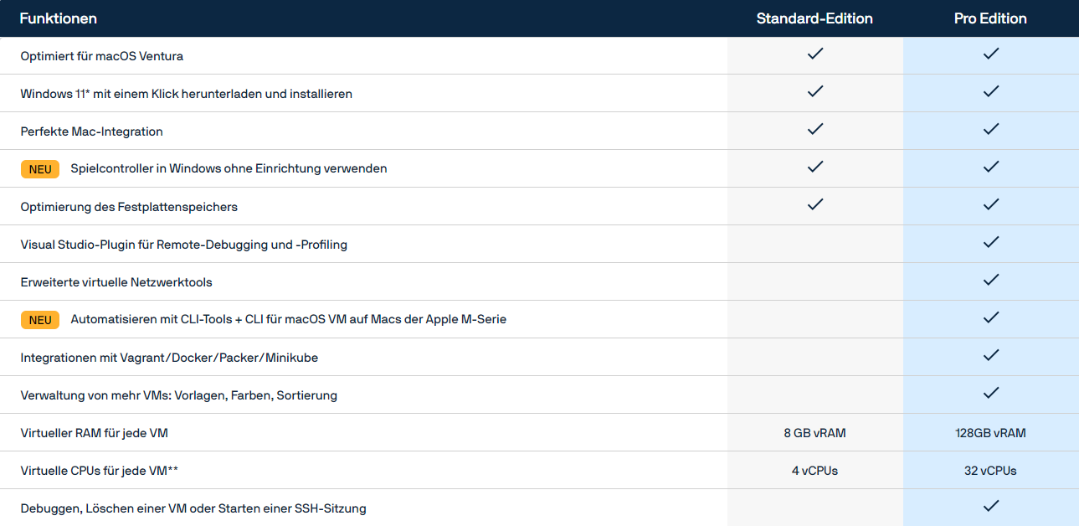The width and height of the screenshot is (1079, 526).
Task: Click the 4 vCPUs cell
Action: (814, 471)
